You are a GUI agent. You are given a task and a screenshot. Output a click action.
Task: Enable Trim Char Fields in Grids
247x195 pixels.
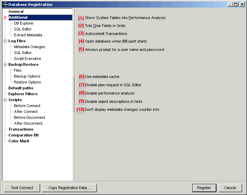point(102,26)
